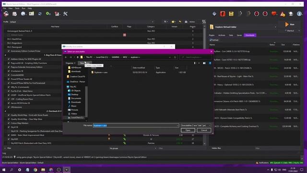307x173 pixels.
Task: Open the View menu
Action: tap(11, 9)
